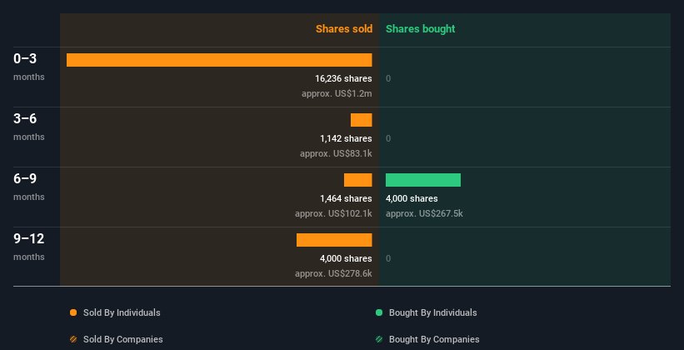Click the striped Sold By Companies legend icon

[73, 339]
